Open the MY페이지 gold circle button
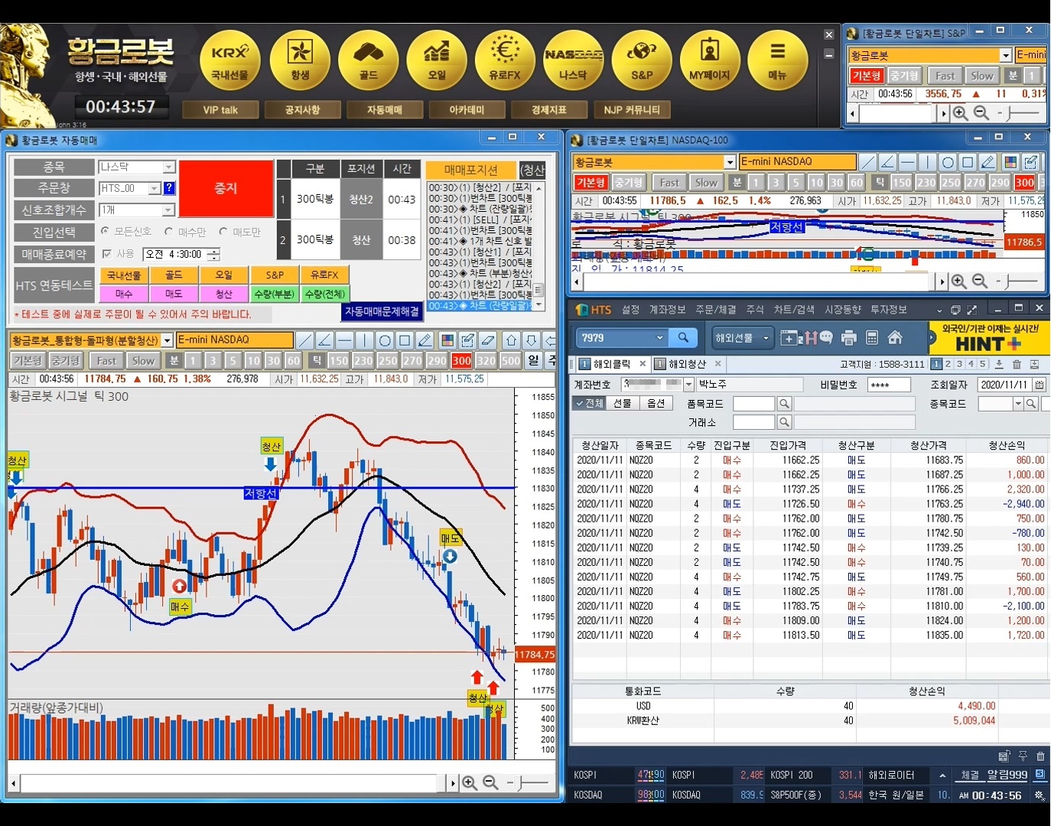This screenshot has height=826, width=1051. point(710,60)
